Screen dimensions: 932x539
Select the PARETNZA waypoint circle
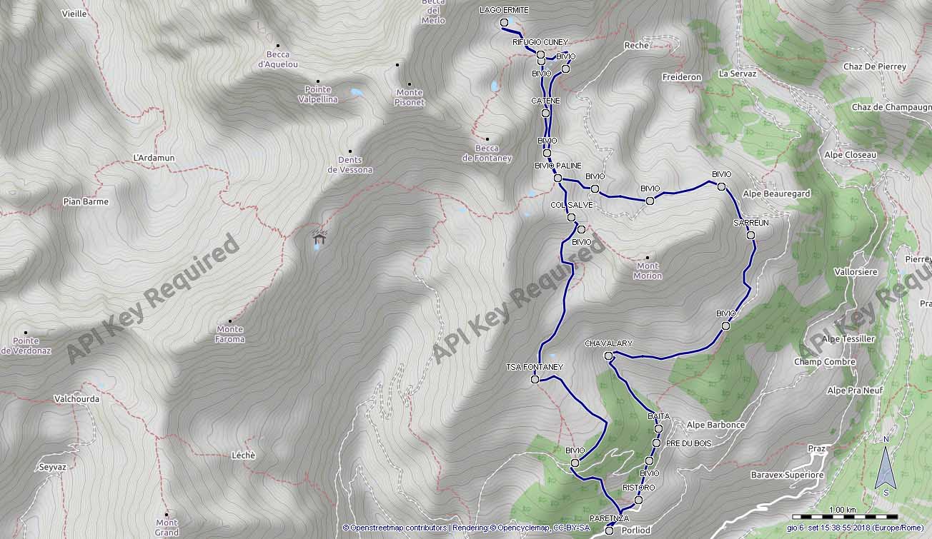[609, 530]
